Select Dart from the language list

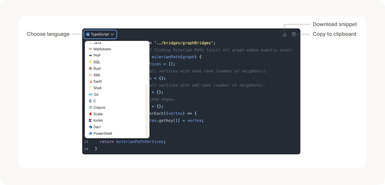click(97, 127)
